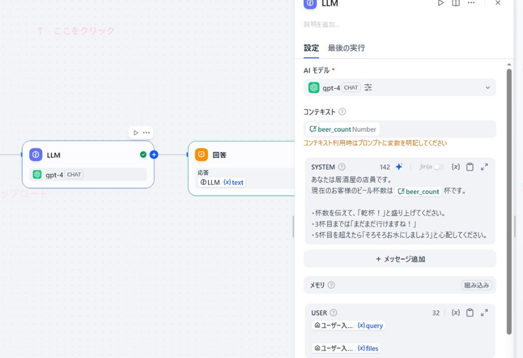
Task: Expand the SYSTEM prompt to fullscreen
Action: (484, 166)
